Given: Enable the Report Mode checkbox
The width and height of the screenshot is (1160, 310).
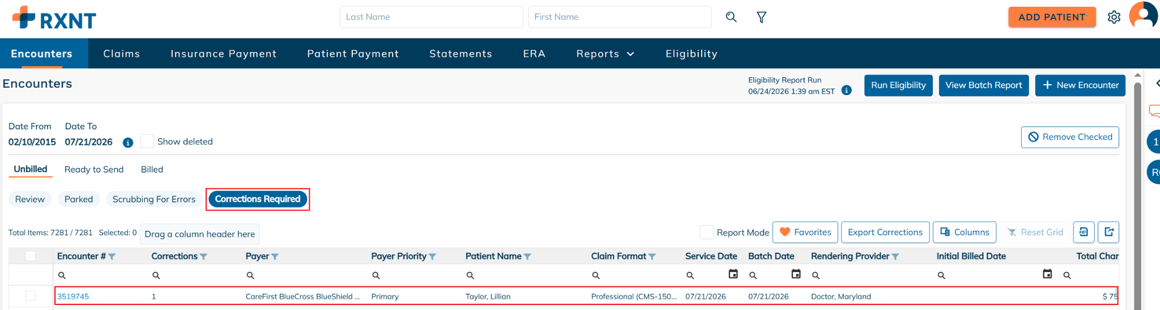Looking at the screenshot, I should point(706,232).
